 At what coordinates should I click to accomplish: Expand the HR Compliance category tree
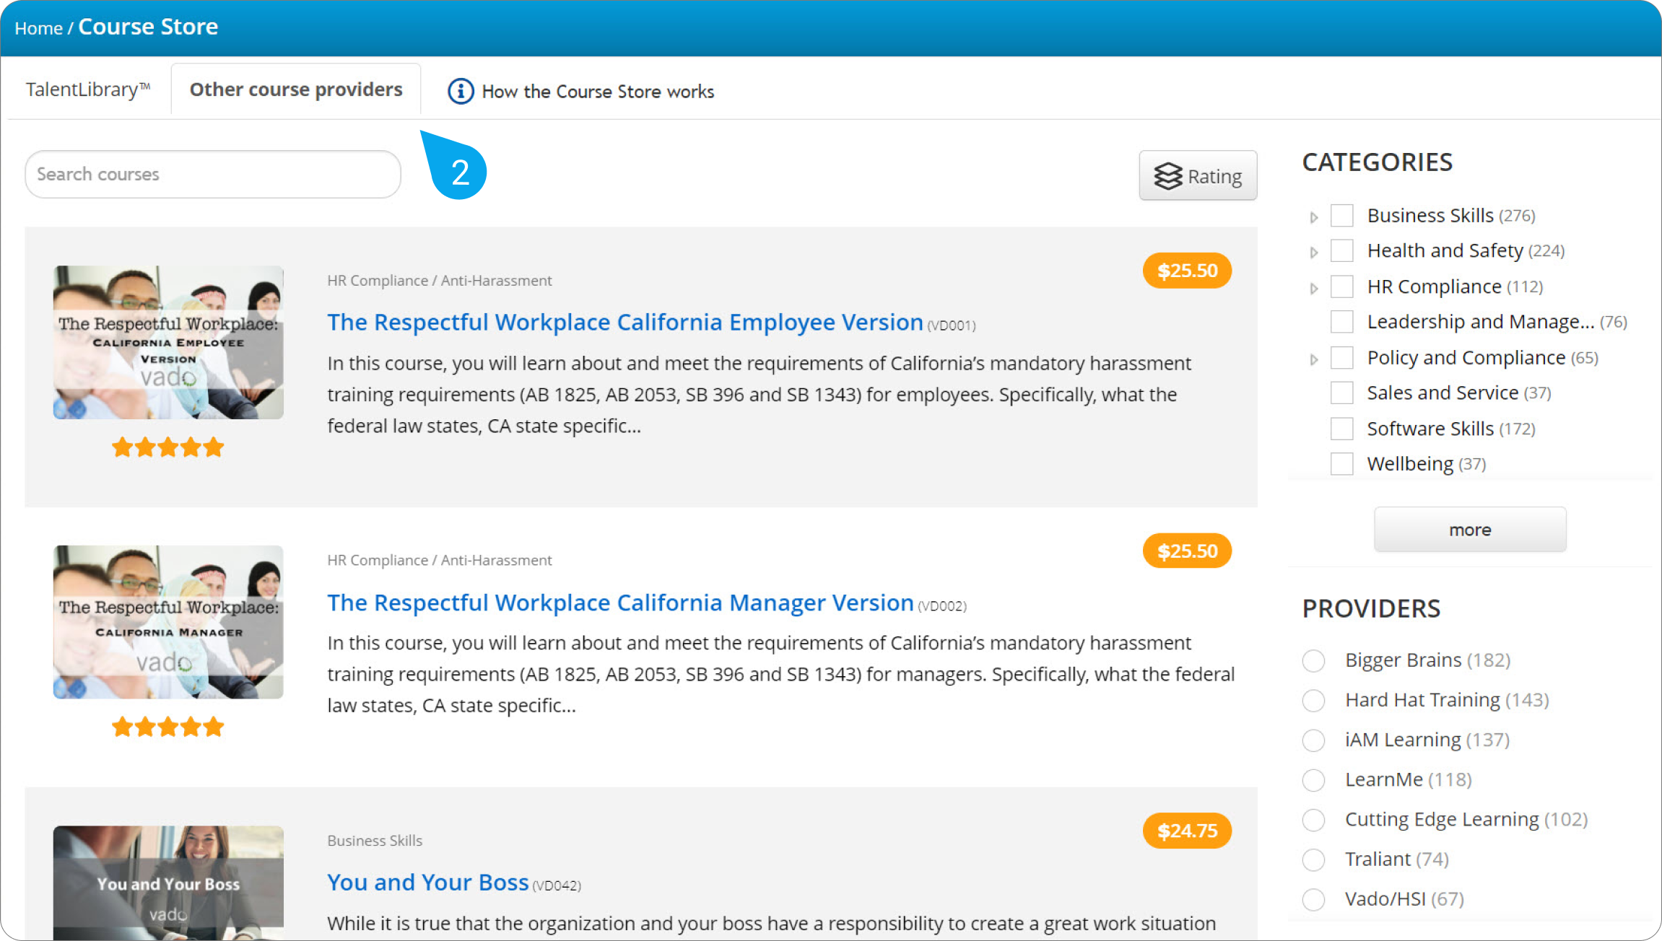(x=1314, y=288)
